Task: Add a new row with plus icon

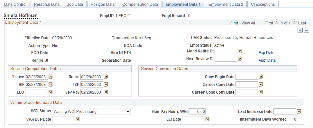Action: tap(300, 30)
